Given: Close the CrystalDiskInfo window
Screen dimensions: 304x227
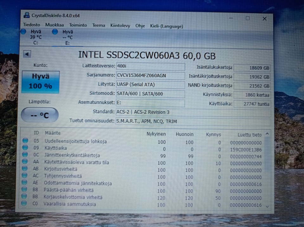Looking at the screenshot, I should 264,19.
